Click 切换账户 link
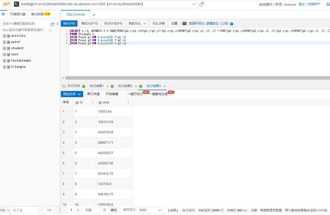330x215 pixels. point(314,4)
